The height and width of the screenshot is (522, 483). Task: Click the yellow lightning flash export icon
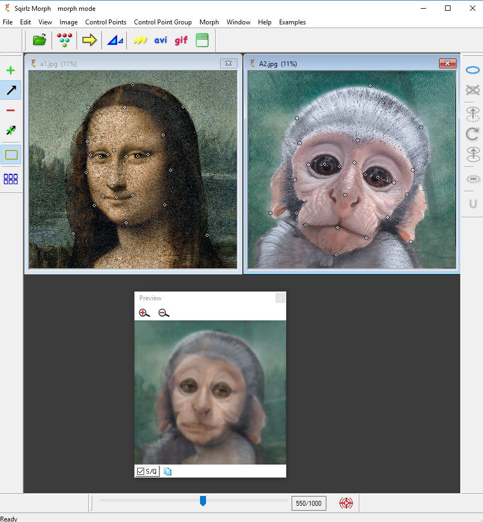(x=140, y=40)
